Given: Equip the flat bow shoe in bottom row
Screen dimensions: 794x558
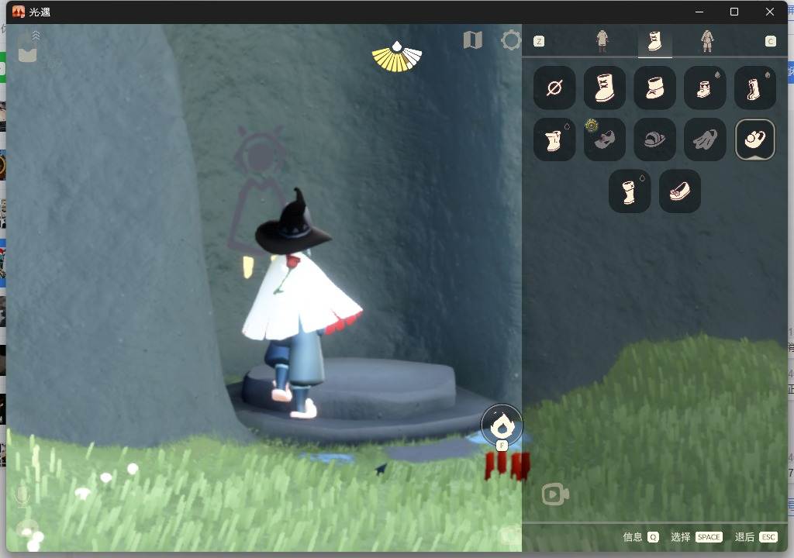Looking at the screenshot, I should click(x=680, y=191).
